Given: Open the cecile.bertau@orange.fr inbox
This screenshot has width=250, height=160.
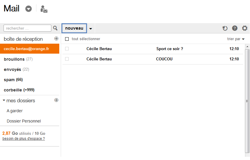Looking at the screenshot, I should click(x=30, y=49).
